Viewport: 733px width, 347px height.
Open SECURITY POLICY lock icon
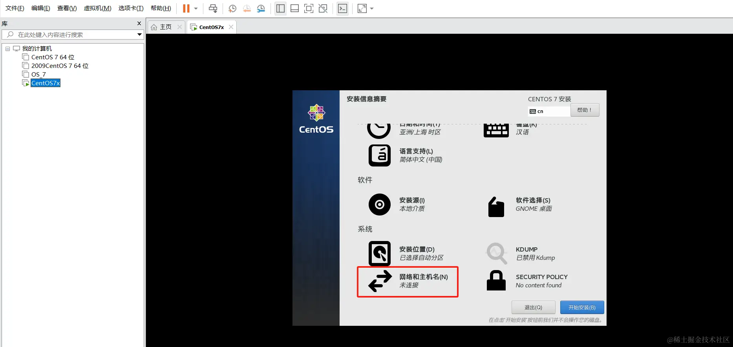pos(496,280)
